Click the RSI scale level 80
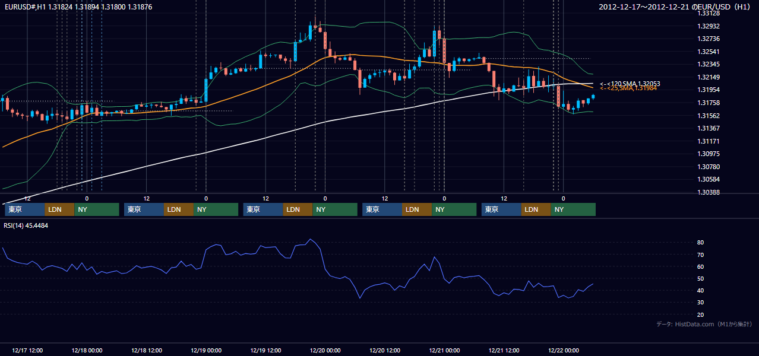This screenshot has height=356, width=759. (701, 243)
